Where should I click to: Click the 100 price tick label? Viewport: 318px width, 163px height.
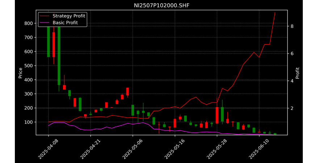click(29, 122)
